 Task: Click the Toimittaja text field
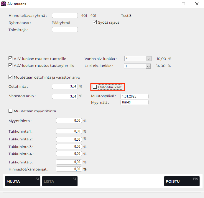tap(65, 30)
